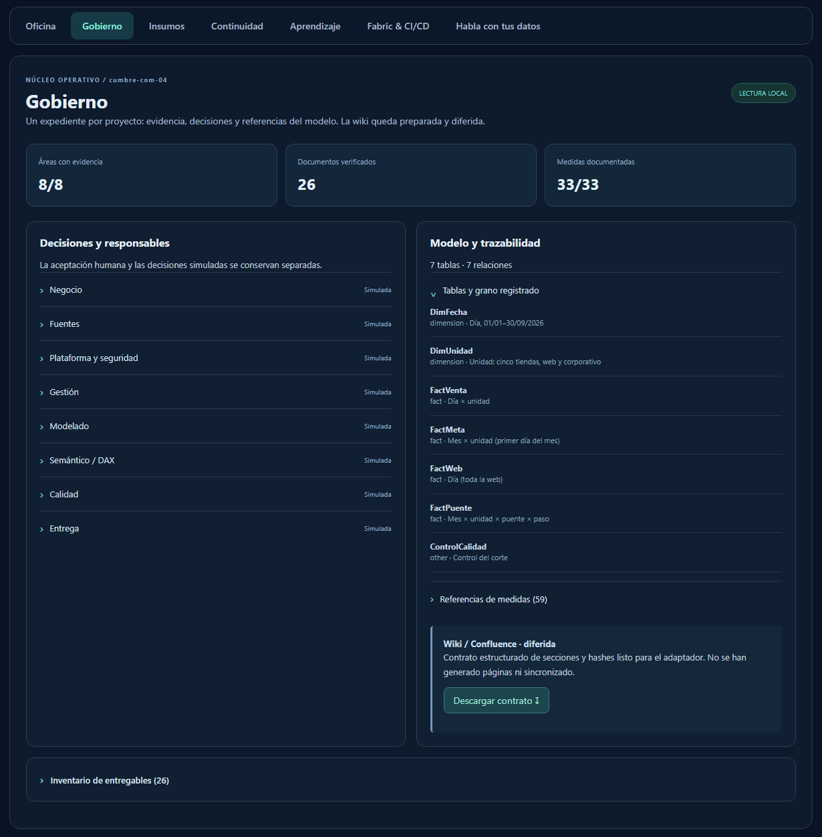Click the 'Wiki / Confluence · diferida' heading
822x837 pixels.
(x=499, y=644)
